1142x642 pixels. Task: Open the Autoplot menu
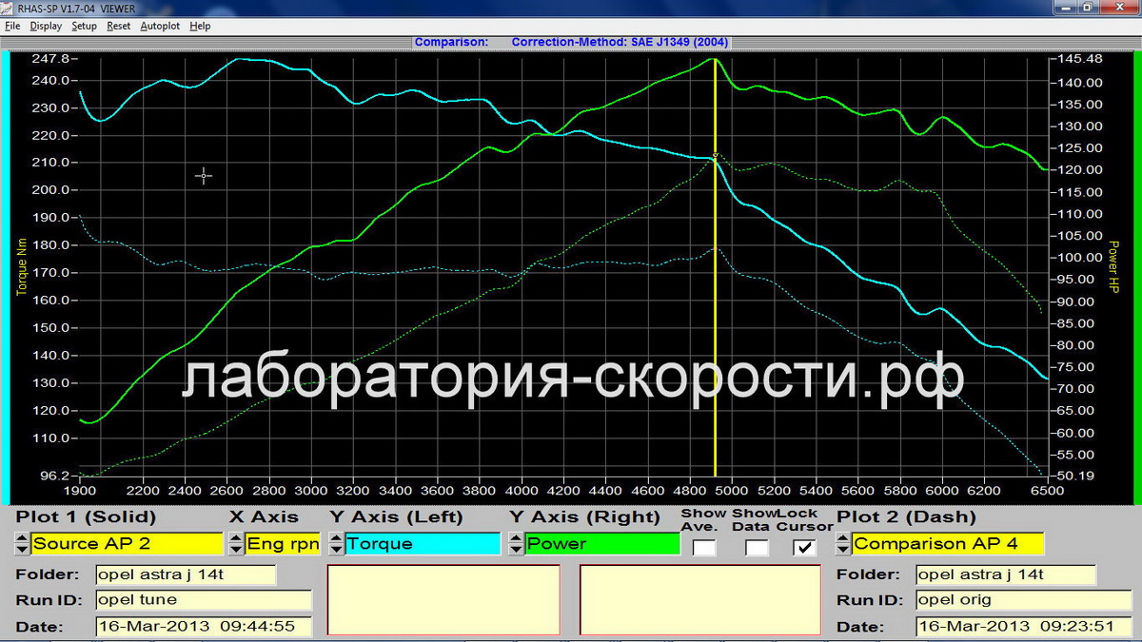pos(160,26)
